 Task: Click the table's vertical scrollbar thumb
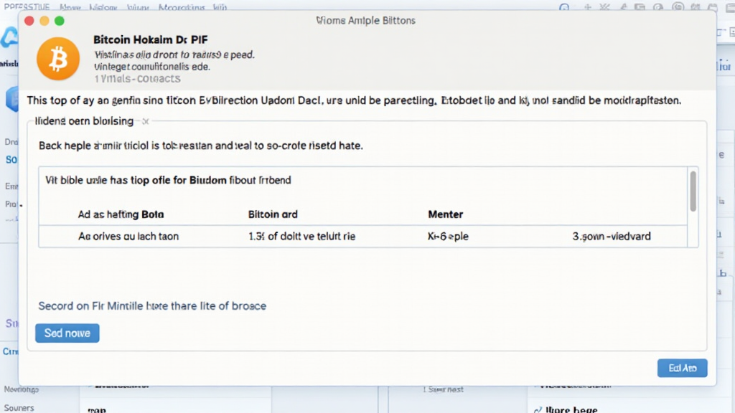tap(693, 191)
